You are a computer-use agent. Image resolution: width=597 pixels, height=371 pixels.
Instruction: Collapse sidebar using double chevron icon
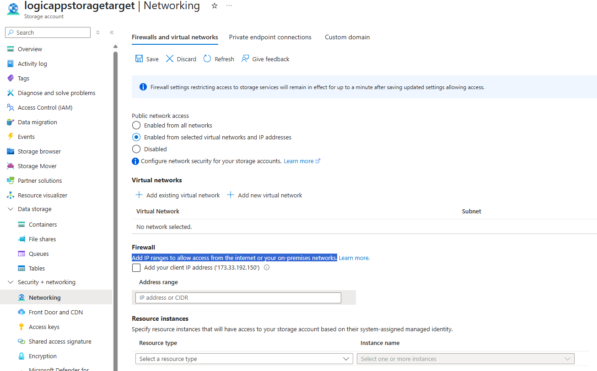pyautogui.click(x=112, y=32)
